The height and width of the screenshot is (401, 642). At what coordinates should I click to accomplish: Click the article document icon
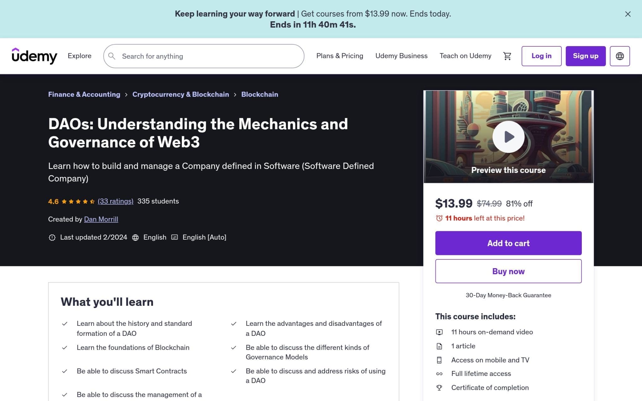(x=439, y=346)
